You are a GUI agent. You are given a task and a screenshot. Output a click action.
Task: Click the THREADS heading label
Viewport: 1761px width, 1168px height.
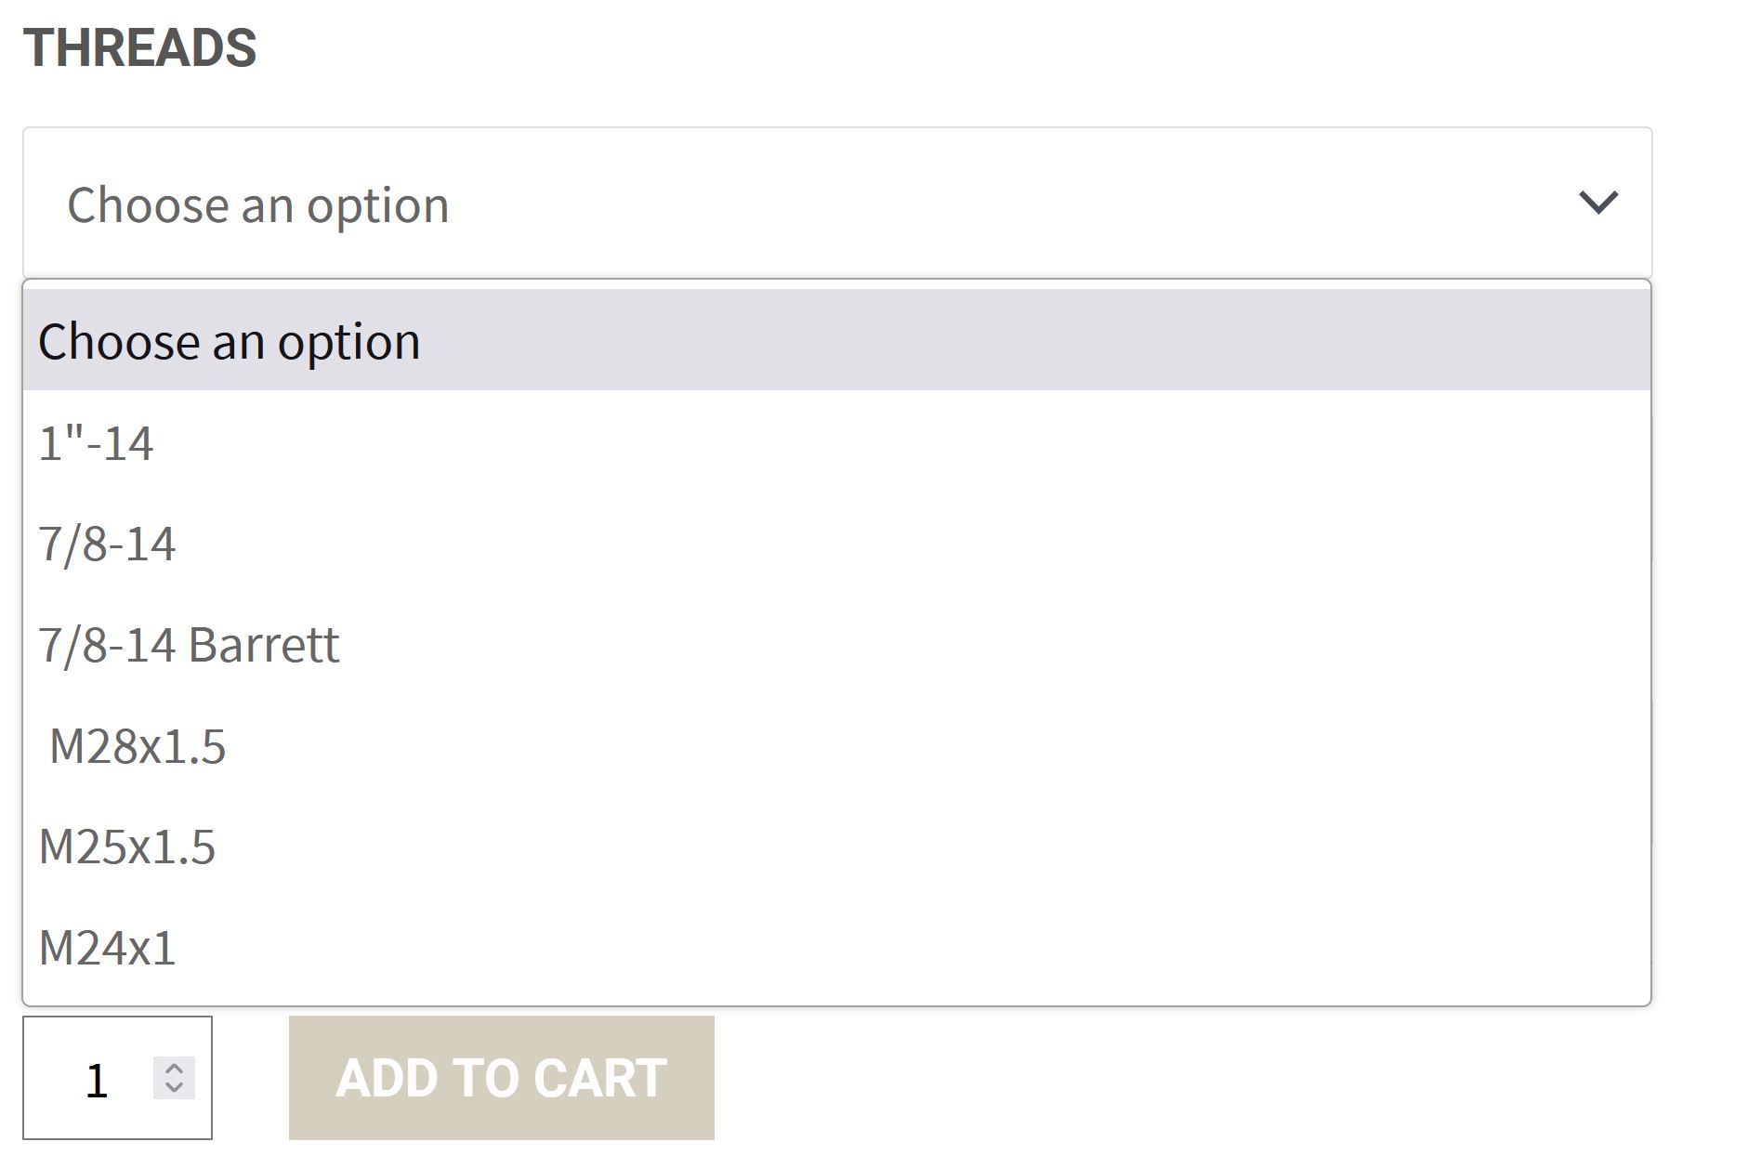point(139,47)
